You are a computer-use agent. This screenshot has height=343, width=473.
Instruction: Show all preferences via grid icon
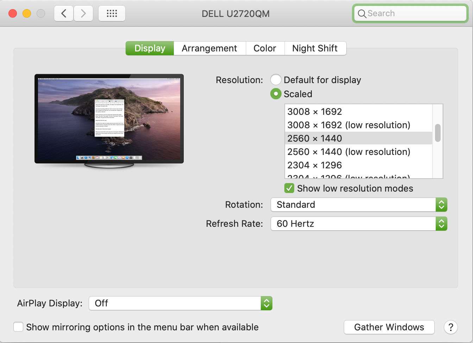point(112,14)
